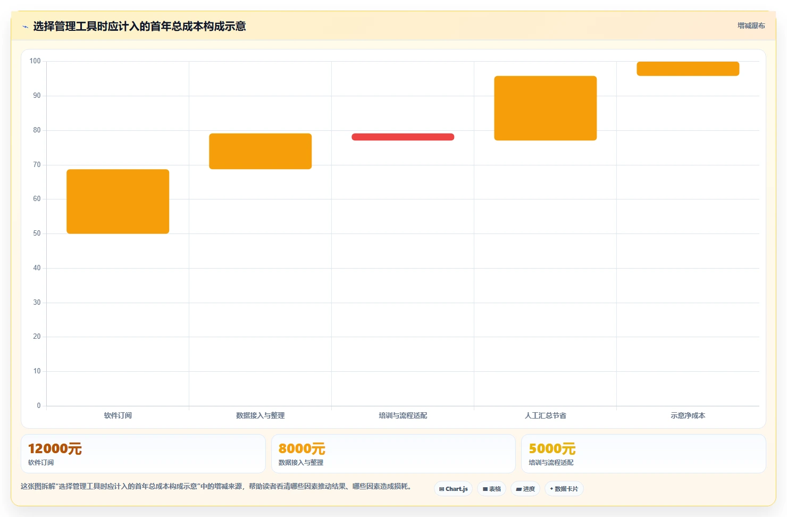
Task: Click the 软件订阅 x-axis label
Action: (118, 415)
